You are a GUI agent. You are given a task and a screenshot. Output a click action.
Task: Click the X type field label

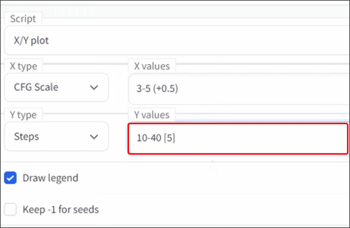pyautogui.click(x=23, y=66)
